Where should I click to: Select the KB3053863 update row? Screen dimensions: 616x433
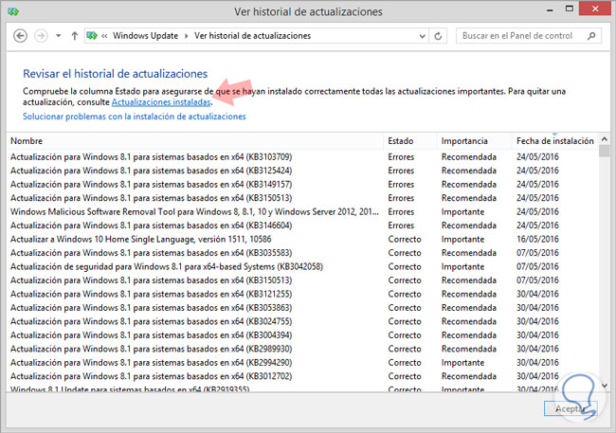[302, 308]
